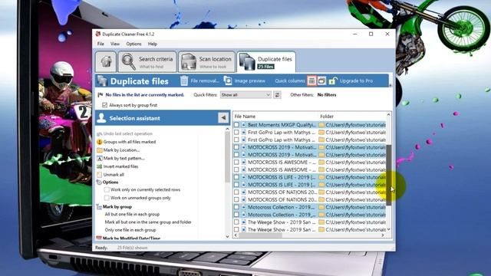Click file list scroll up arrow
This screenshot has width=491, height=276.
pyautogui.click(x=389, y=115)
